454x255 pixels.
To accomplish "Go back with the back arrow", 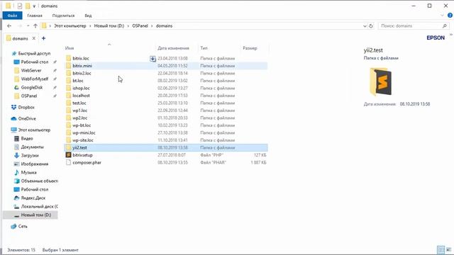I will coord(9,26).
